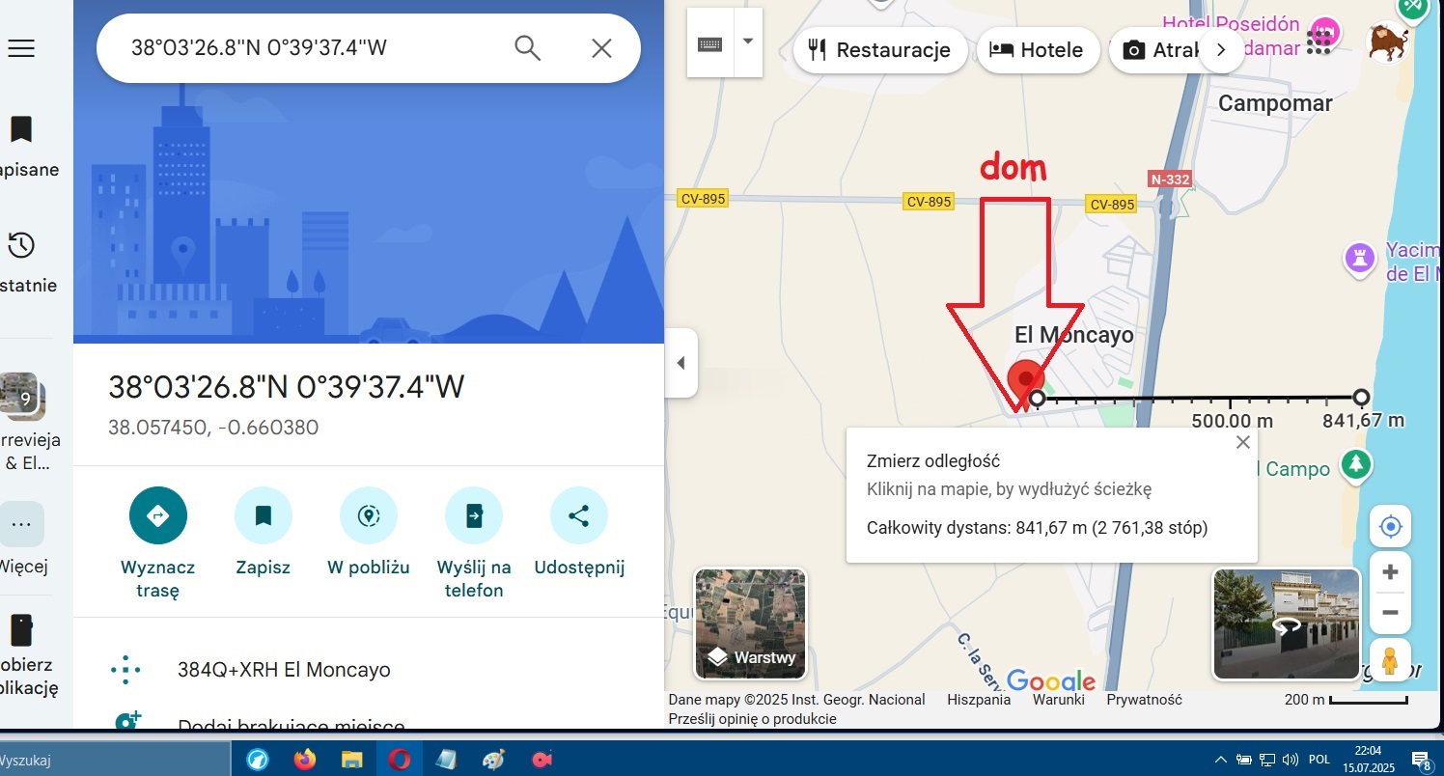Click the purple Yacimiento landmark marker
This screenshot has height=776, width=1444.
point(1360,258)
